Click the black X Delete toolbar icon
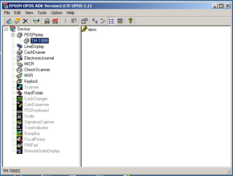This screenshot has width=233, height=176. (26, 21)
